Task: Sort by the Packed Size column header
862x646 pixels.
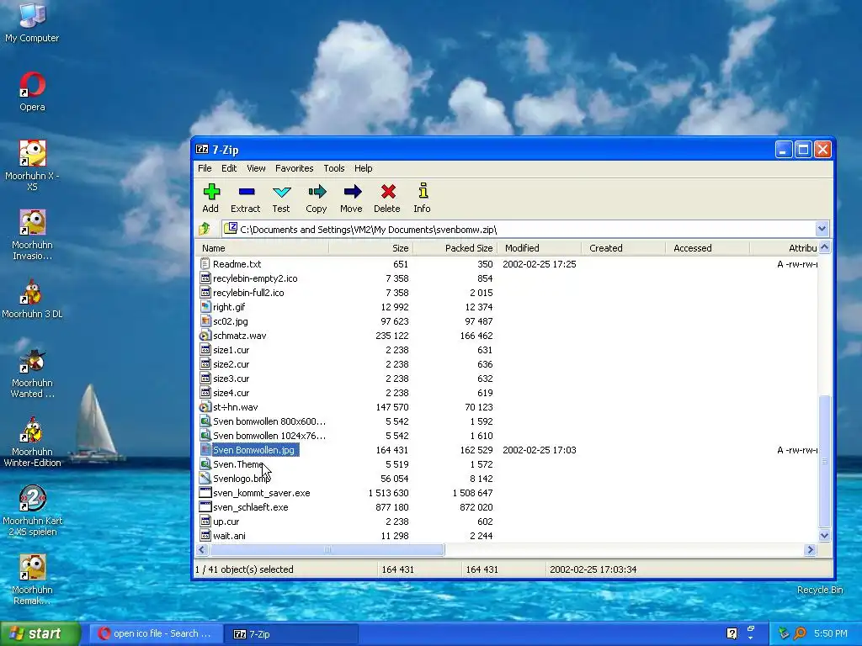Action: point(455,248)
